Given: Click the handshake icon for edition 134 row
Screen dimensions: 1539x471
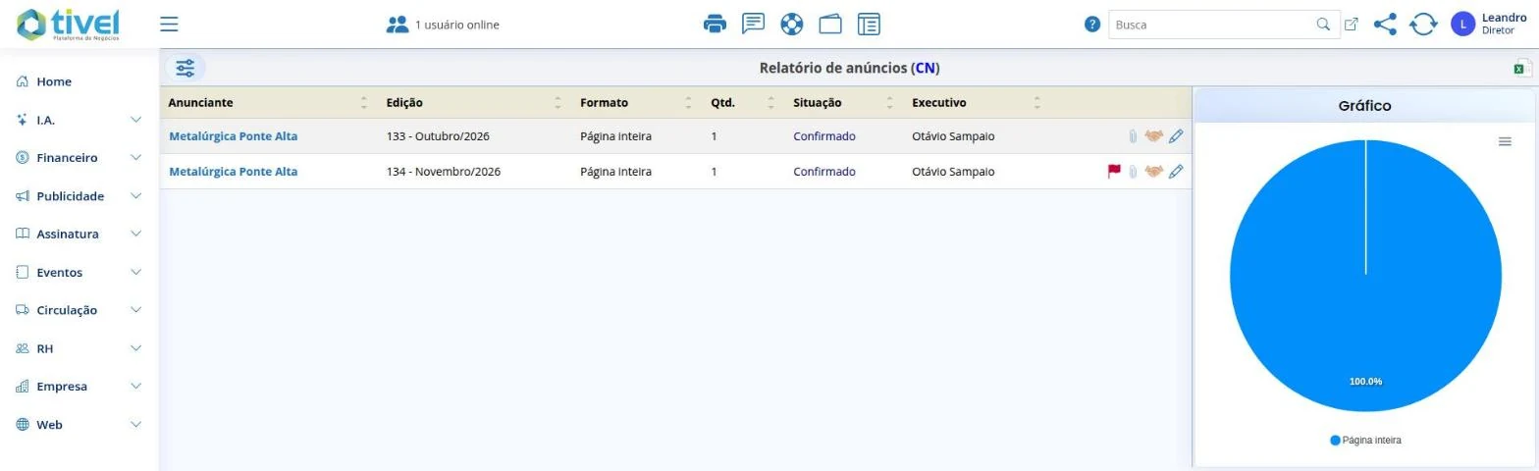Looking at the screenshot, I should [1153, 172].
